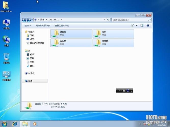Open Windows Media Player from taskbar

[x=35, y=124]
